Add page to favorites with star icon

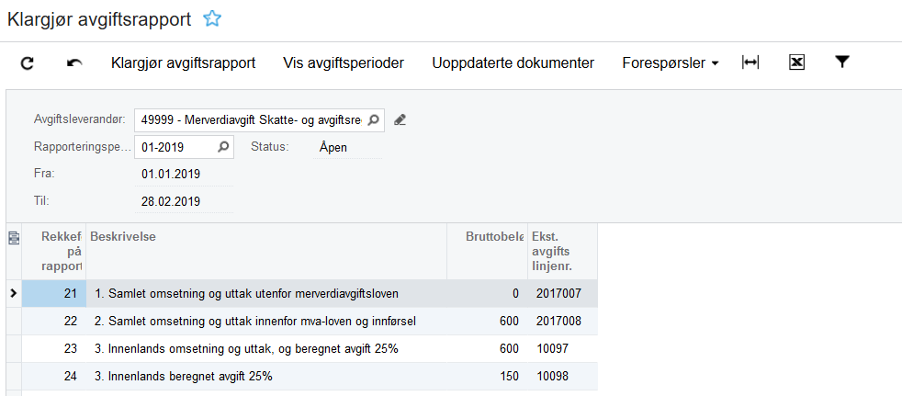click(211, 17)
